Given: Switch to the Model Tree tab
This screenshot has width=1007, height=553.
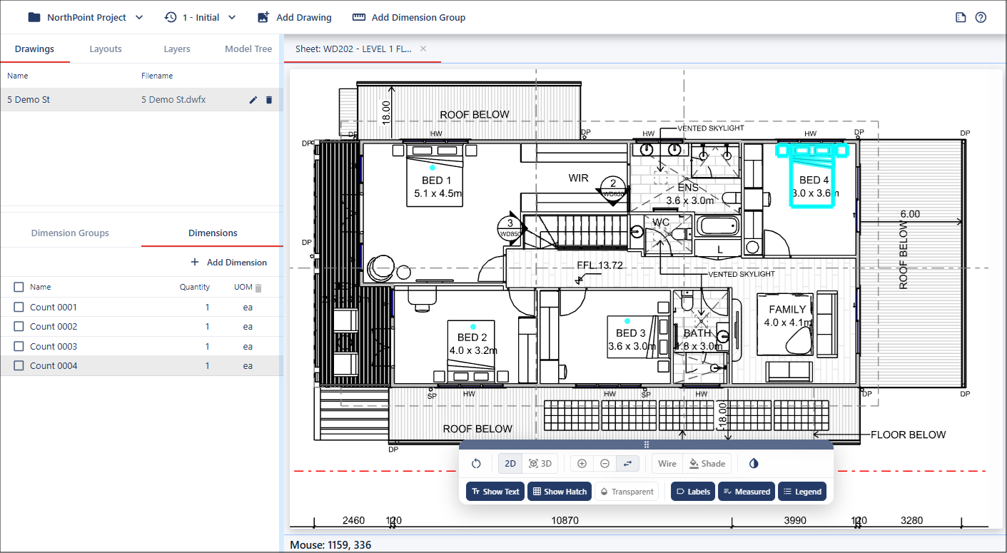Looking at the screenshot, I should click(x=248, y=49).
